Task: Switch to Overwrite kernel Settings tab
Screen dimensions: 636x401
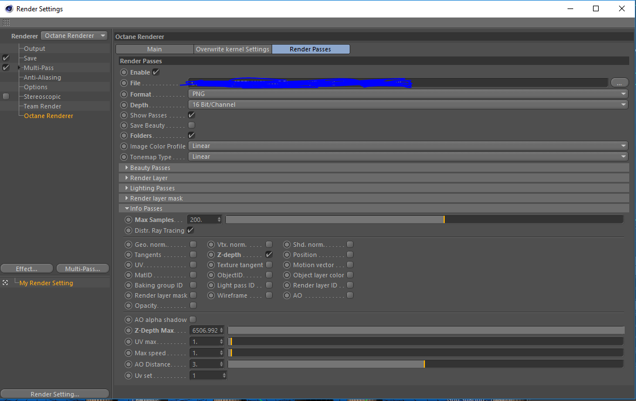Action: click(233, 49)
